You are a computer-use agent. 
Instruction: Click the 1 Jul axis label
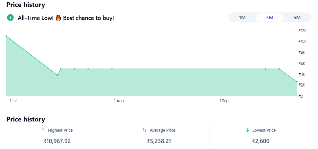(13, 101)
